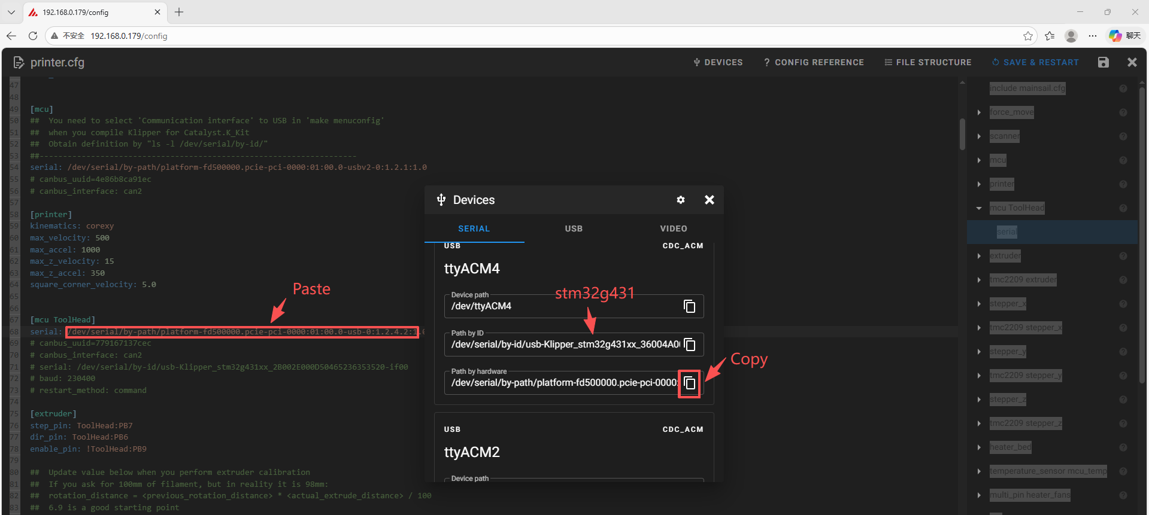Add this page to favorites
Screen dimensions: 1149x515
tap(1027, 36)
